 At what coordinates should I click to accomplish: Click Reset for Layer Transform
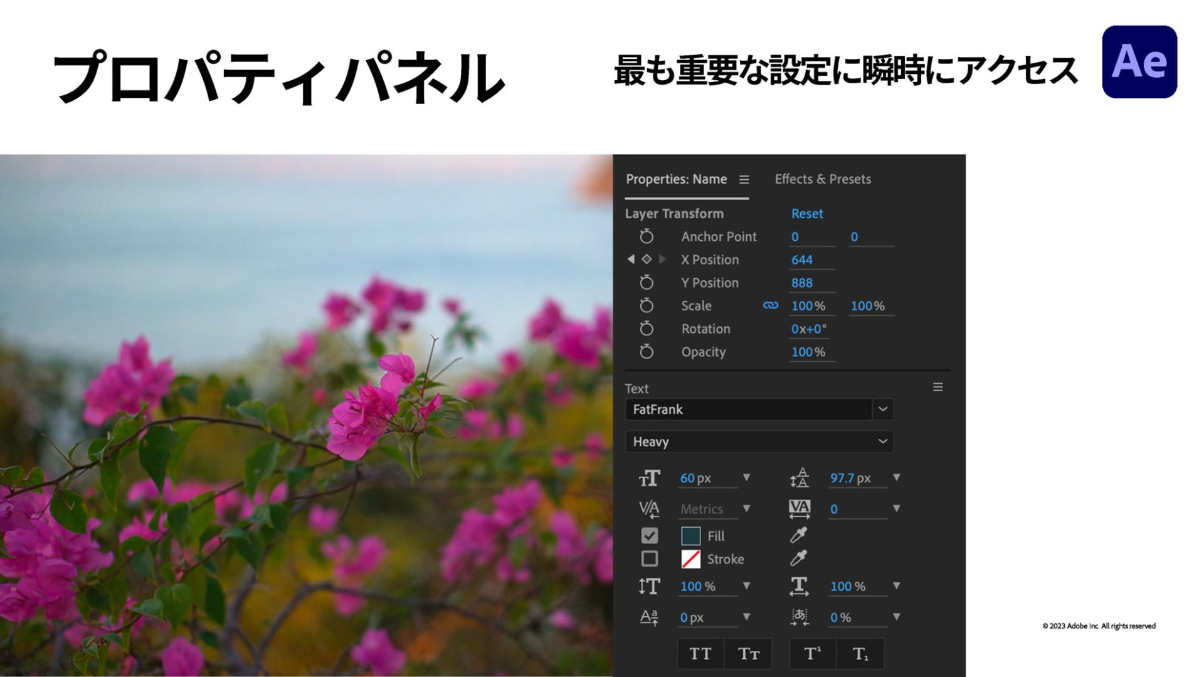click(x=806, y=214)
